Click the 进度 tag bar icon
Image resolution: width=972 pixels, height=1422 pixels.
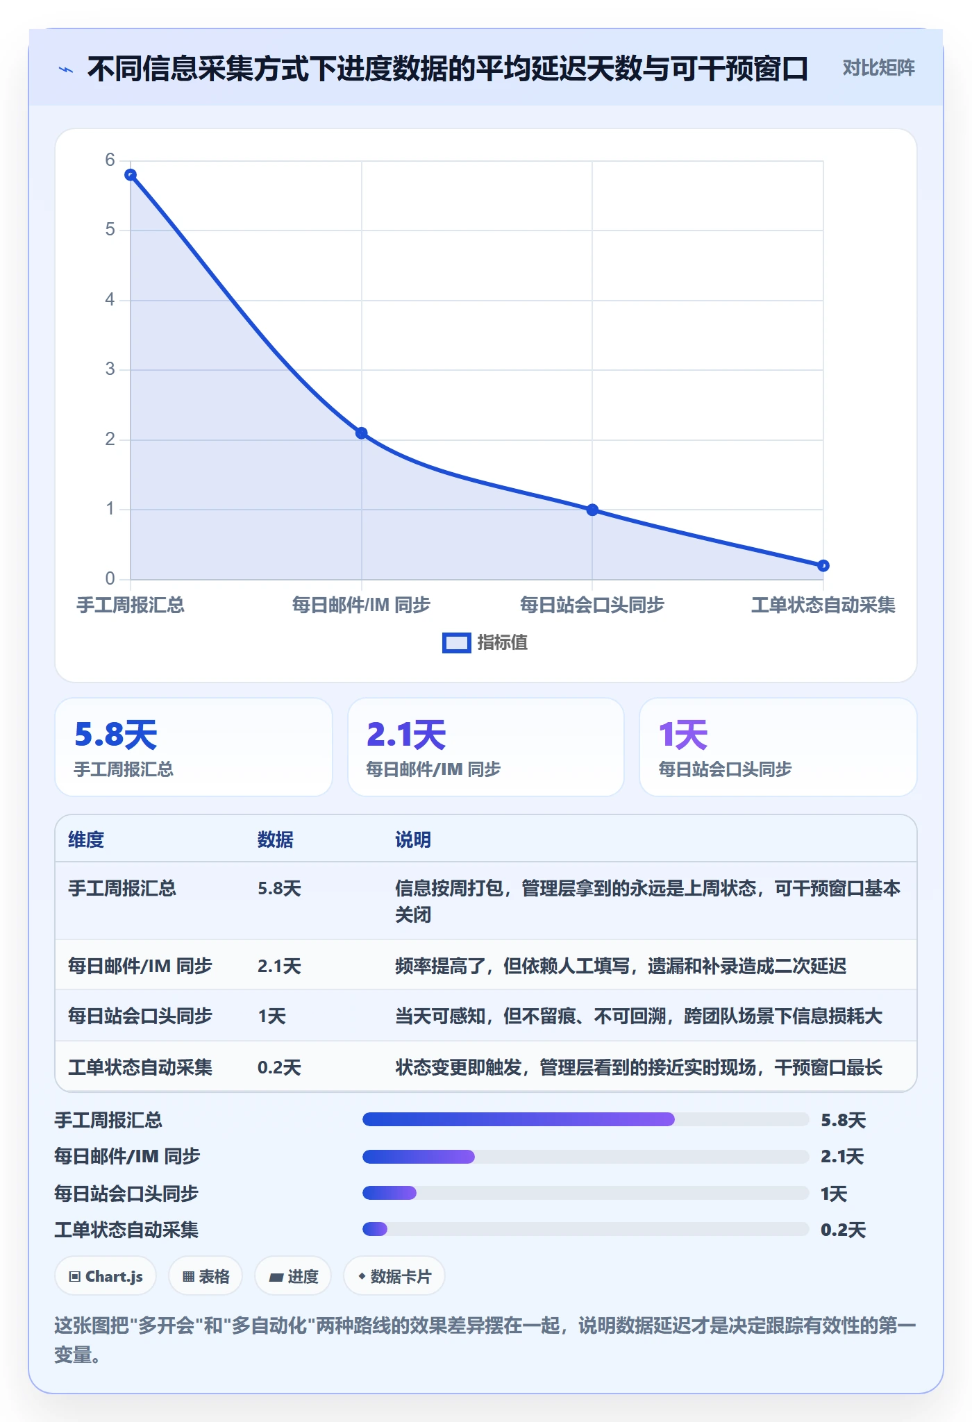276,1277
